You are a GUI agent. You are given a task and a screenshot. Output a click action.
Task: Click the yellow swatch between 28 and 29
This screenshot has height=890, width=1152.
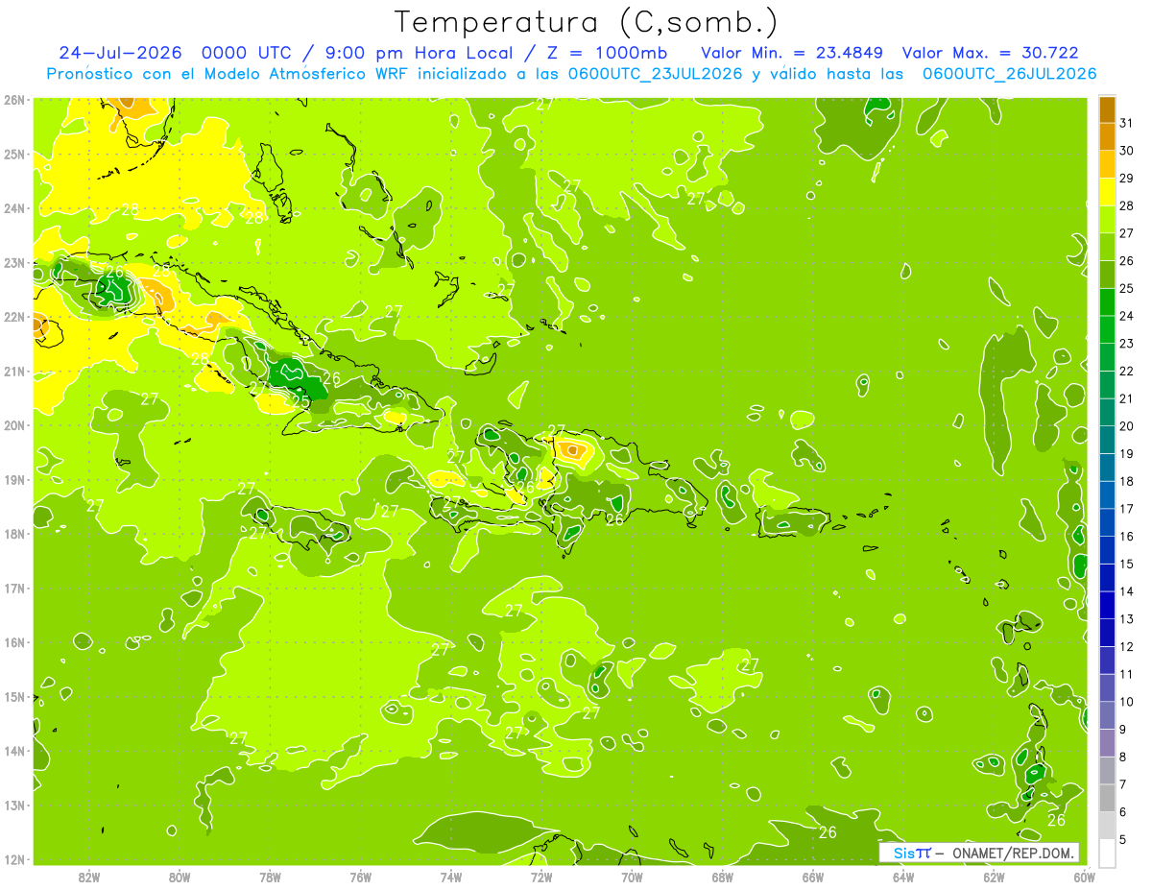1107,193
